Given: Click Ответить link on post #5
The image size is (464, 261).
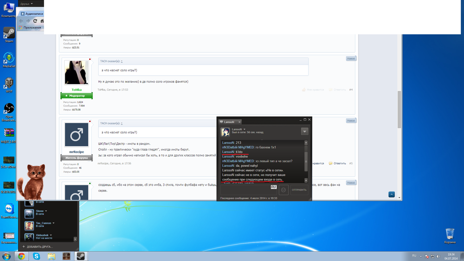Looking at the screenshot, I should click(340, 163).
